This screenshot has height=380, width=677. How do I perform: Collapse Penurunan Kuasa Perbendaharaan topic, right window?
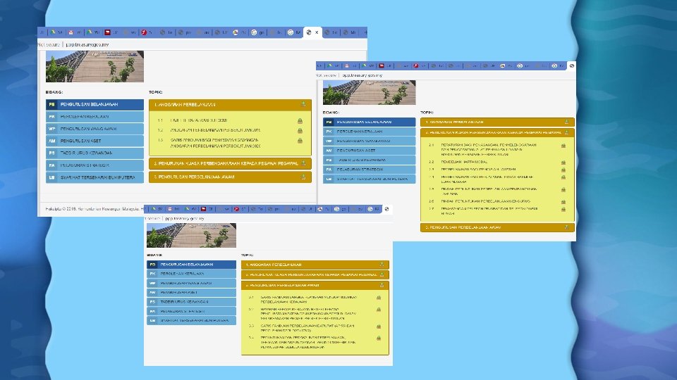[497, 132]
